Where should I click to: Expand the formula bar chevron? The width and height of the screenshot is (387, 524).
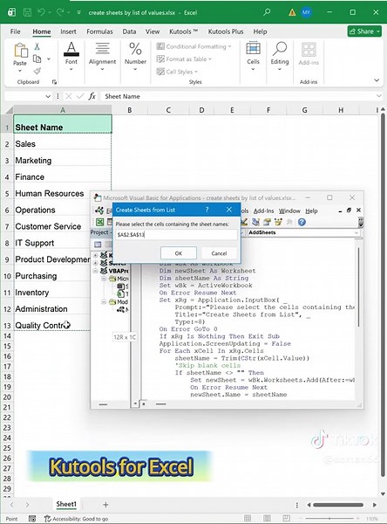coord(378,96)
